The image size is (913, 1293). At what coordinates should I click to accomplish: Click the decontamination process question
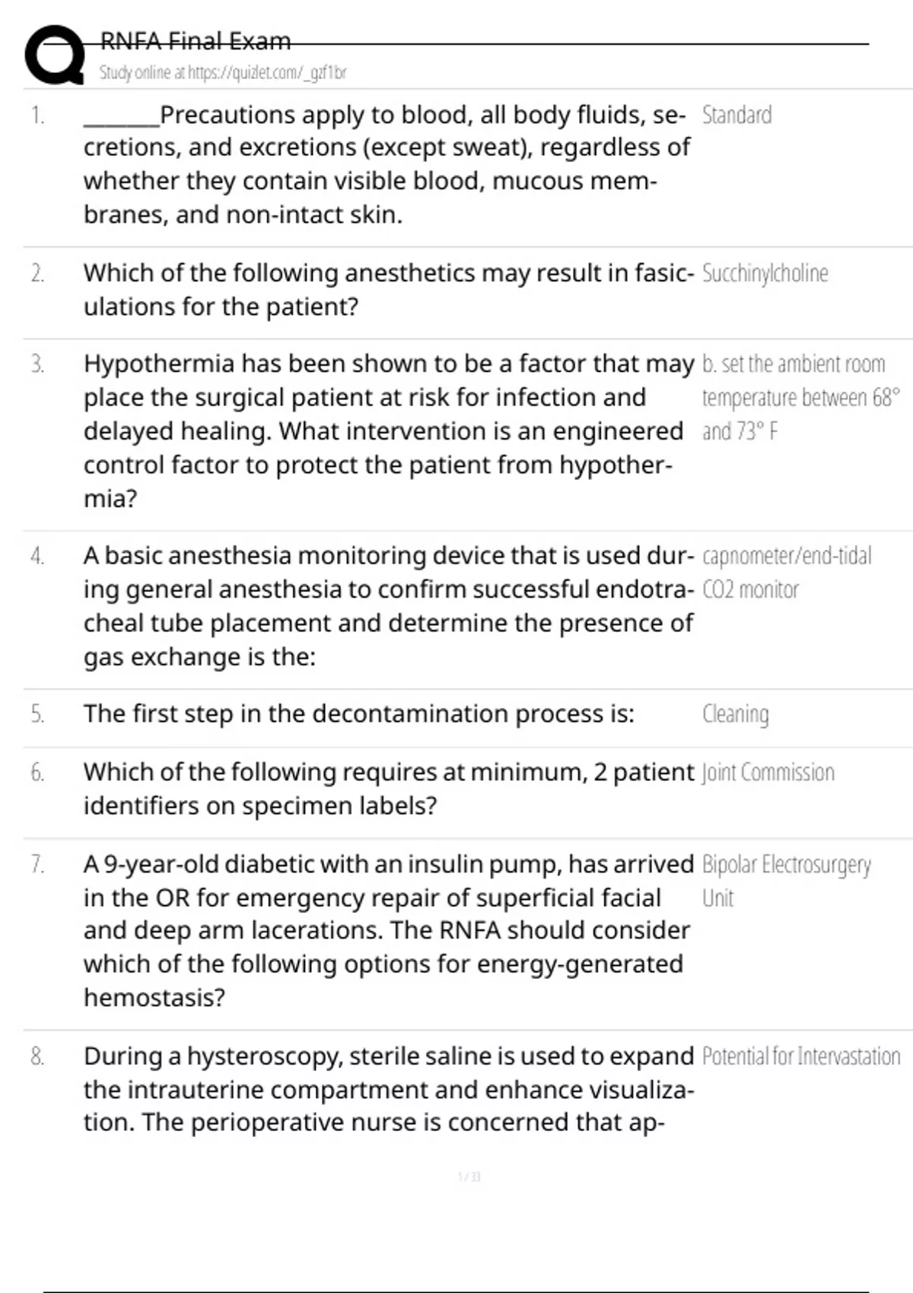359,714
